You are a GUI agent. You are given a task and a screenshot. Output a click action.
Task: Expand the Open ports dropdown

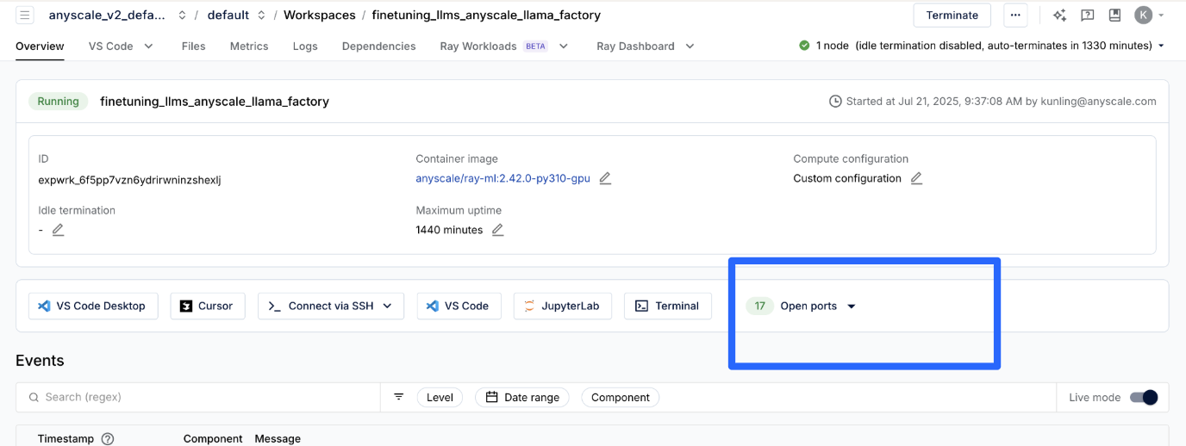click(851, 307)
